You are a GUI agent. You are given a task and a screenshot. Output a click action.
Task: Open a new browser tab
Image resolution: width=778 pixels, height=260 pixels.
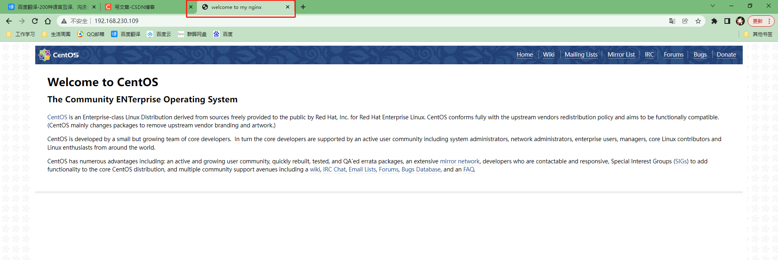[x=303, y=7]
